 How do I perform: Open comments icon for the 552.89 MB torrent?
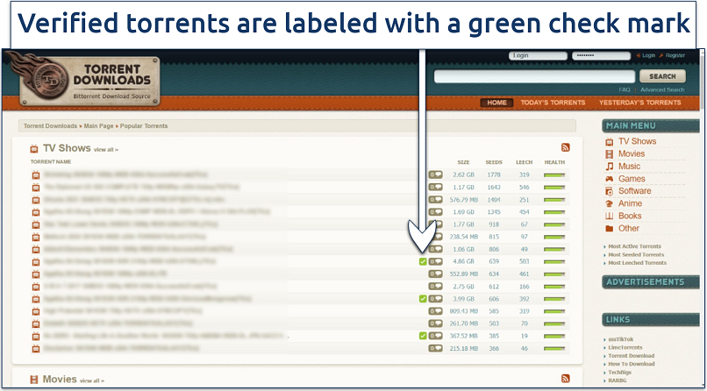[436, 274]
